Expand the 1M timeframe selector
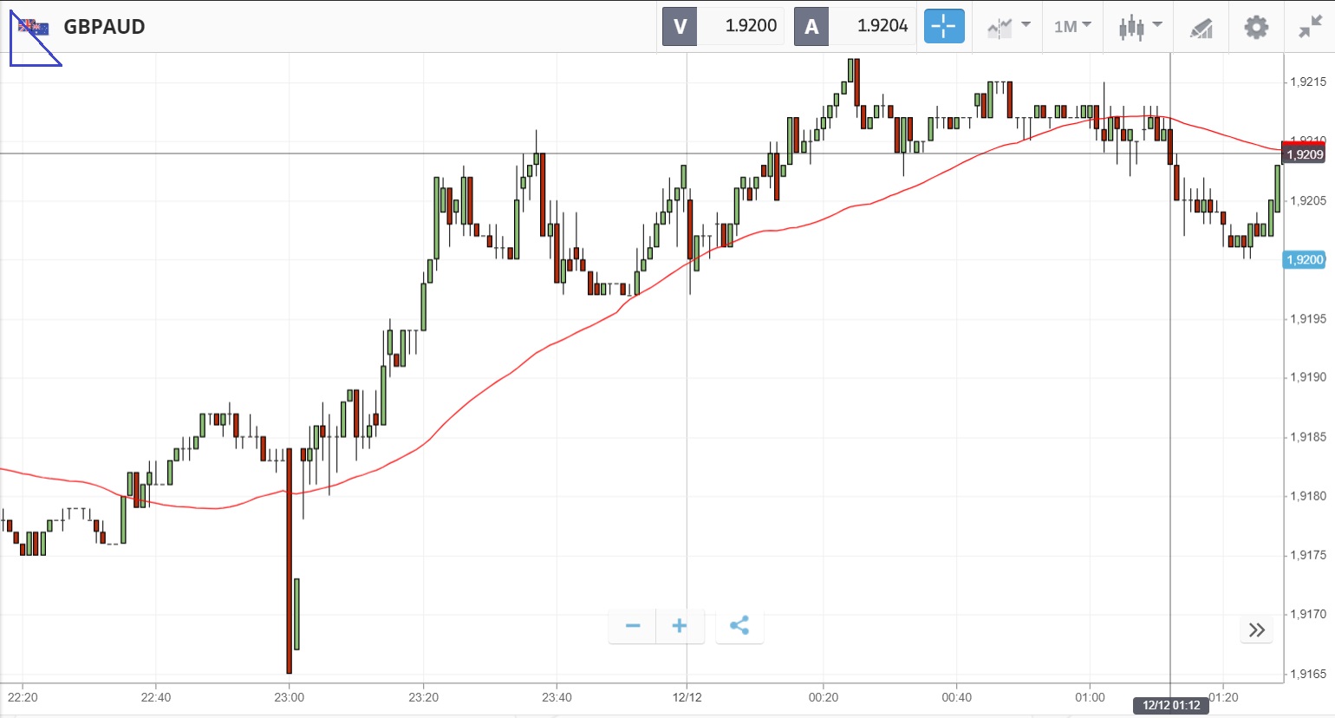This screenshot has width=1335, height=718. point(1072,26)
